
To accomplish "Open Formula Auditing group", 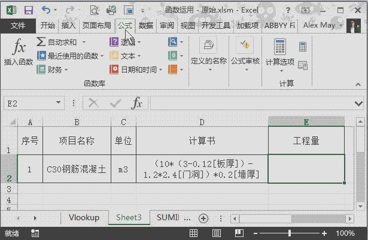I will click(x=245, y=54).
